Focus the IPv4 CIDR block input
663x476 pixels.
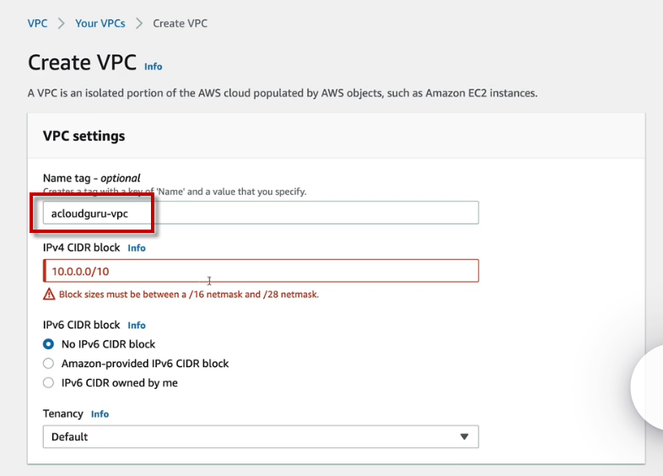point(261,271)
